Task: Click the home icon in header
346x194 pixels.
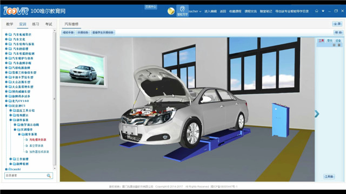Action: [316, 11]
